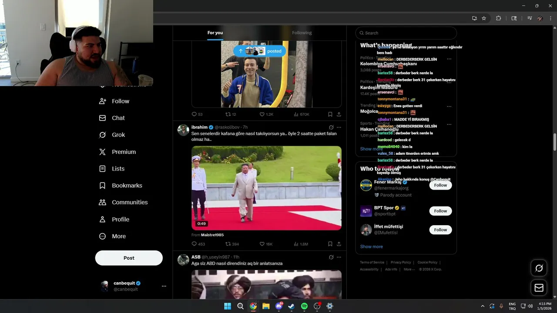Screen dimensions: 557x313
Task: Click the new posts pill at top
Action: tap(260, 51)
